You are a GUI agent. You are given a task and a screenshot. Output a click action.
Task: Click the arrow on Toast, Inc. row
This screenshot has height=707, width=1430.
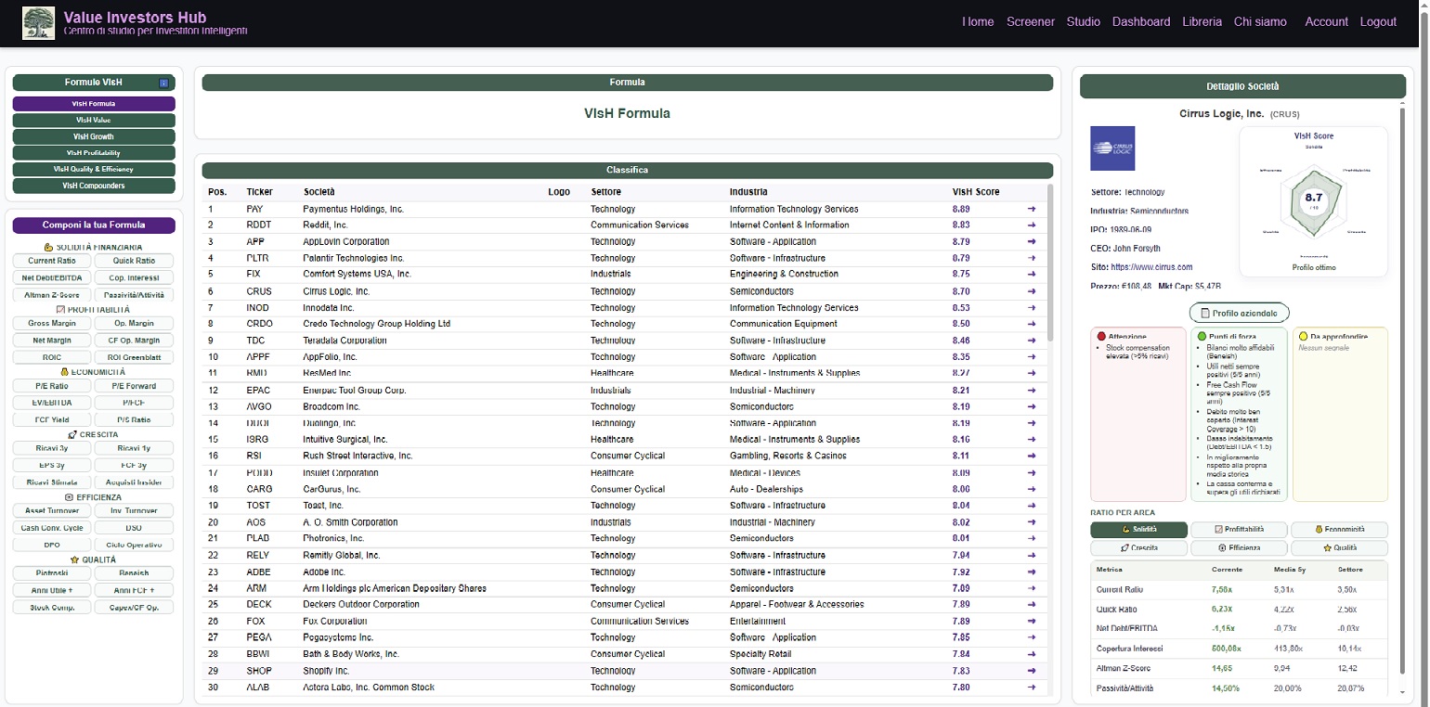click(x=1032, y=506)
